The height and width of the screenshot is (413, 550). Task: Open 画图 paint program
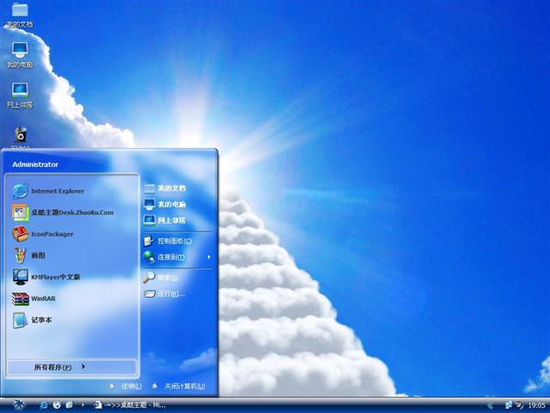[x=28, y=256]
